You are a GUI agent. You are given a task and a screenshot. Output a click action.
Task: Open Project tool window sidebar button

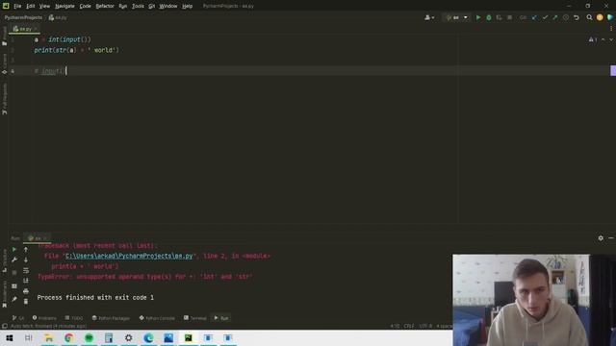4,37
